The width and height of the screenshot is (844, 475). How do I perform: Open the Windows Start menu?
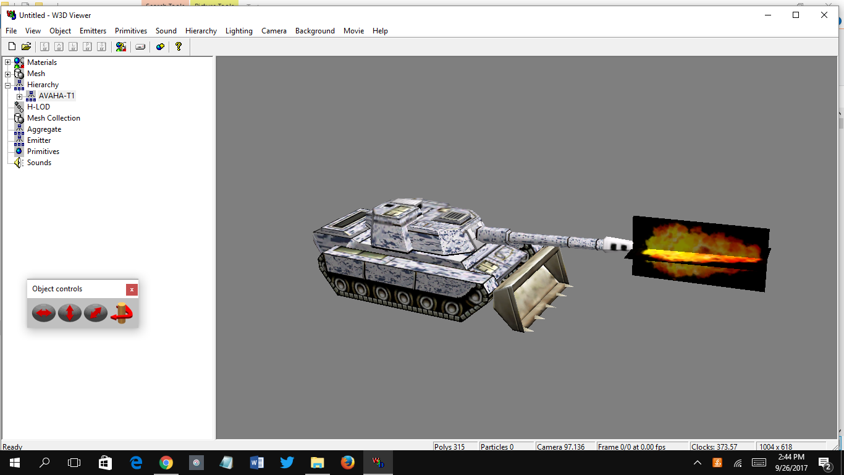pyautogui.click(x=15, y=463)
